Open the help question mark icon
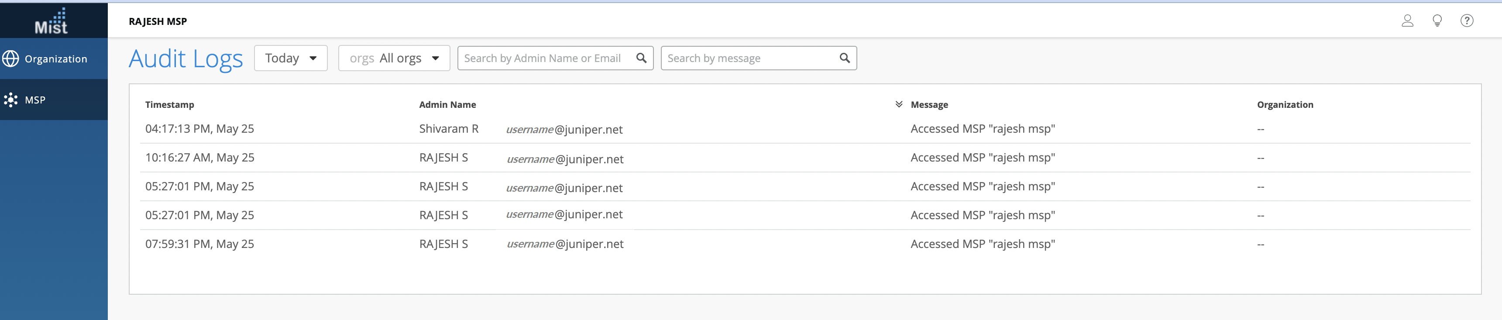This screenshot has height=320, width=1502. [1467, 21]
